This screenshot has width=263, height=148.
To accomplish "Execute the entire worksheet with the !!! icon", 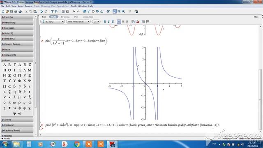I will 85,12.
